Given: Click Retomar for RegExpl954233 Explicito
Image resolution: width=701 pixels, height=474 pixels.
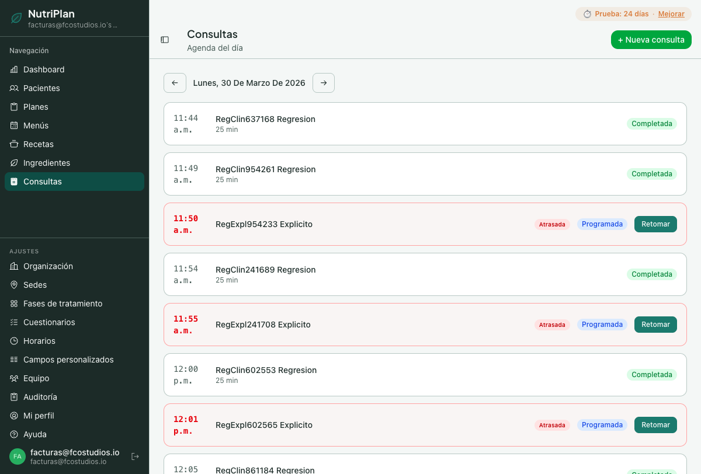Looking at the screenshot, I should tap(655, 224).
